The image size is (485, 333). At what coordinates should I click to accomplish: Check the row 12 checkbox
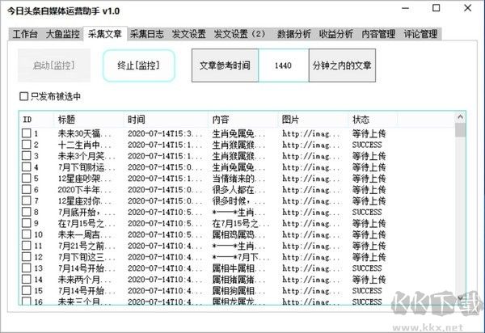(27, 257)
